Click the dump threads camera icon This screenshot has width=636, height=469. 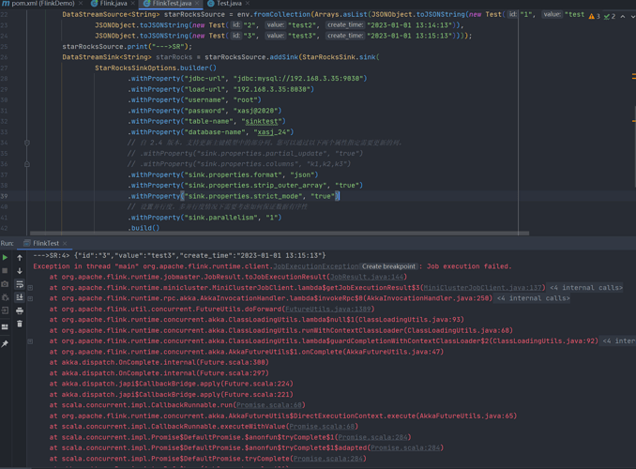5,284
